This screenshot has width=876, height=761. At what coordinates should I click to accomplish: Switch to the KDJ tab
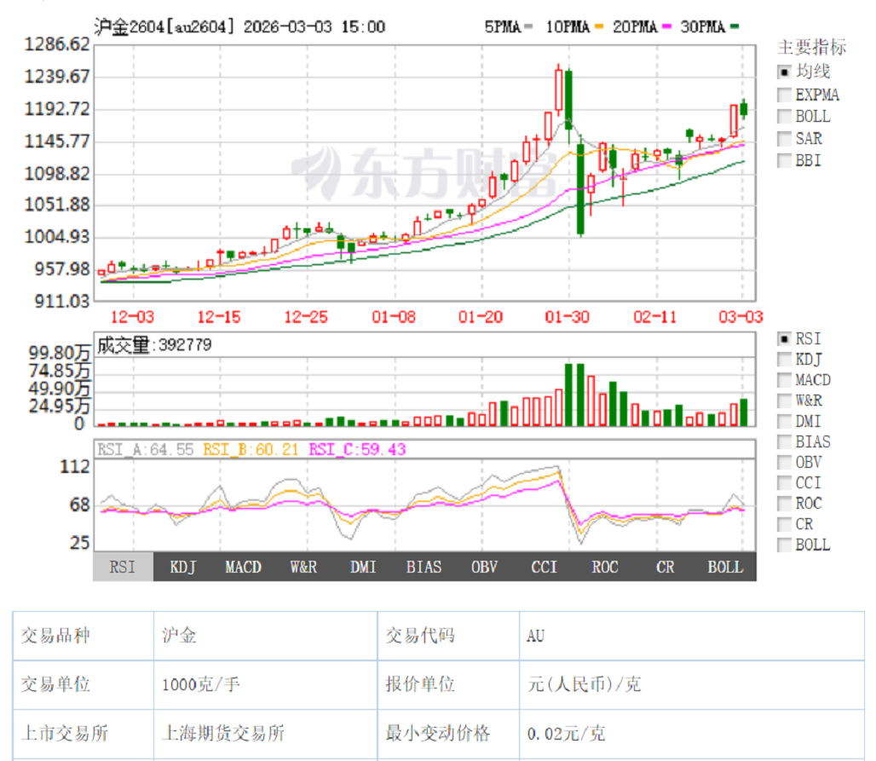pyautogui.click(x=182, y=567)
